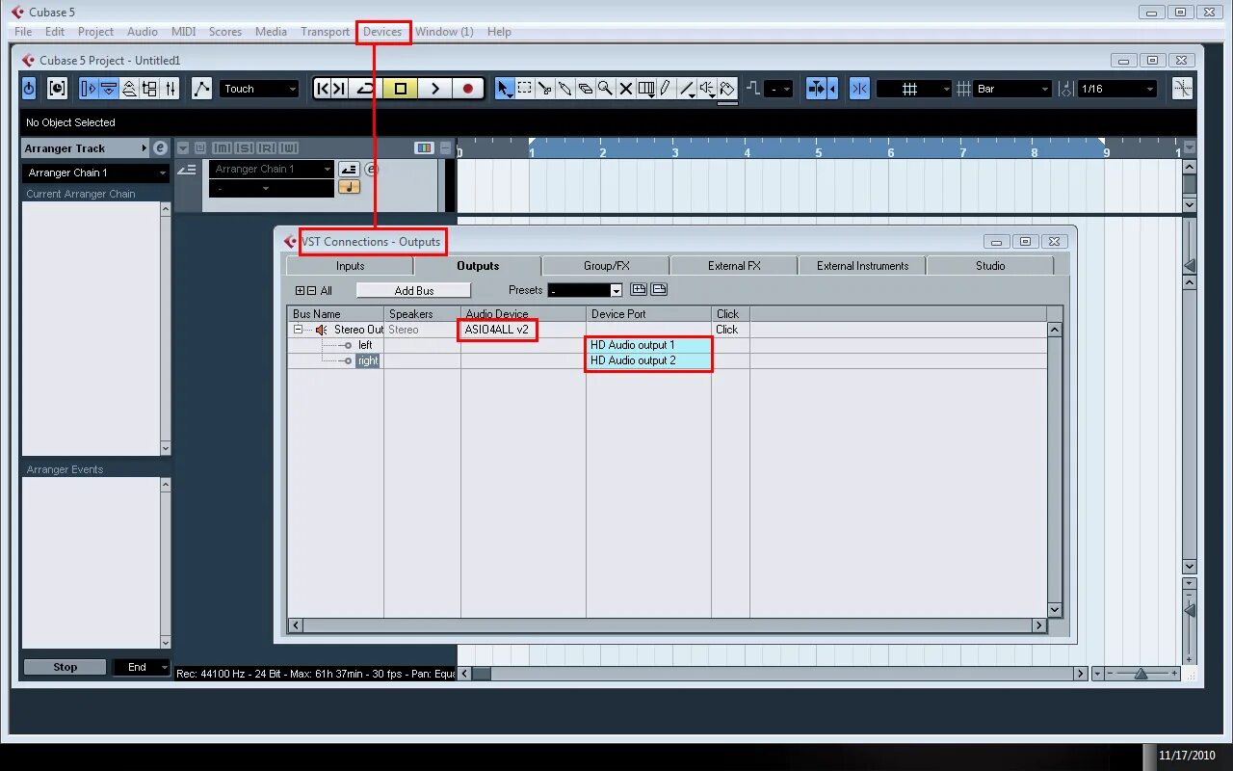
Task: Select the Range Selection tool
Action: click(x=524, y=89)
